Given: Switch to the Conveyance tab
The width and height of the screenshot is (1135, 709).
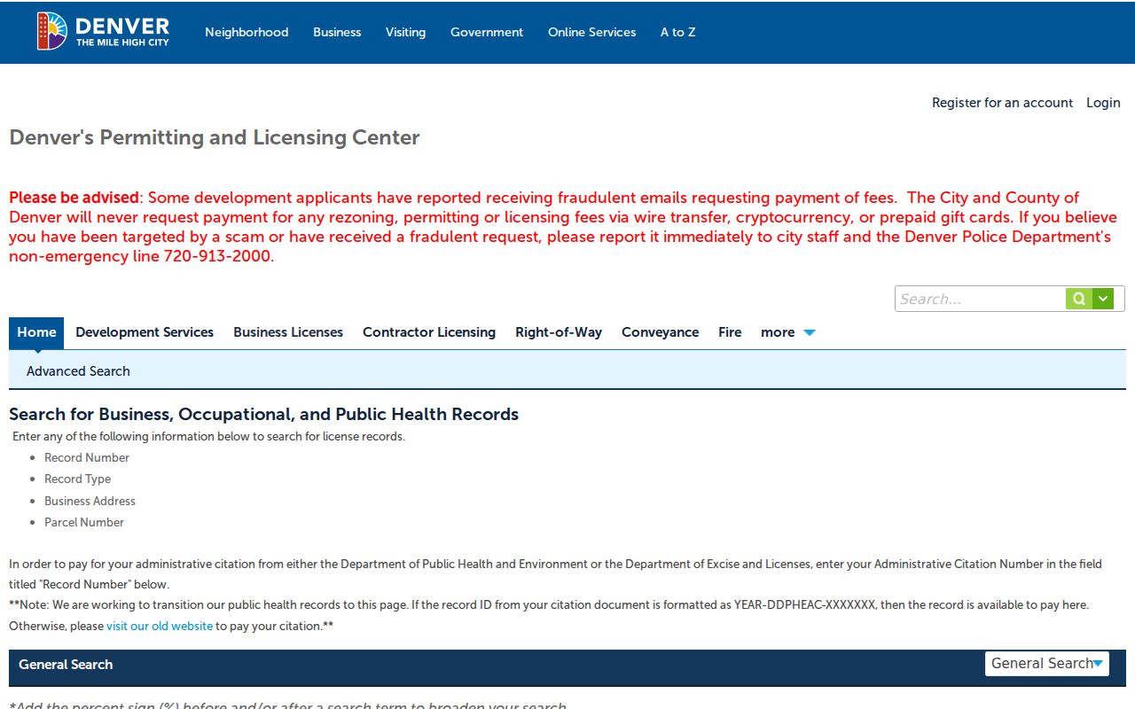Looking at the screenshot, I should (x=660, y=332).
